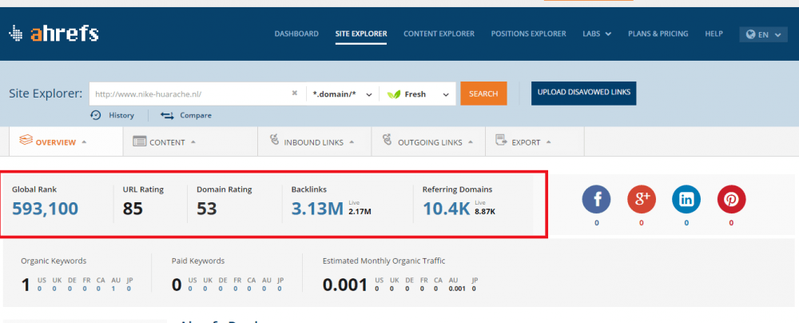This screenshot has width=799, height=323.
Task: Click the live backlinks count 2.17M
Action: (360, 211)
